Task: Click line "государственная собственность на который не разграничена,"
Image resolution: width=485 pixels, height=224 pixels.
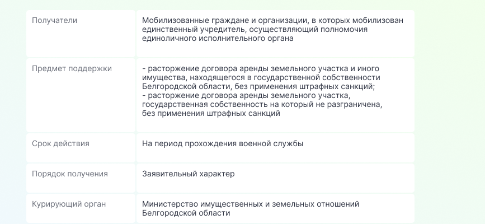Action: pyautogui.click(x=262, y=104)
